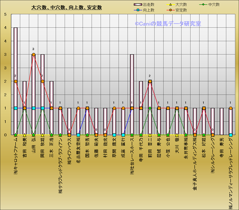The width and height of the screenshot is (239, 210).
Task: Select orange 安定数 point at 山田 弘 peak
Action: [34, 55]
